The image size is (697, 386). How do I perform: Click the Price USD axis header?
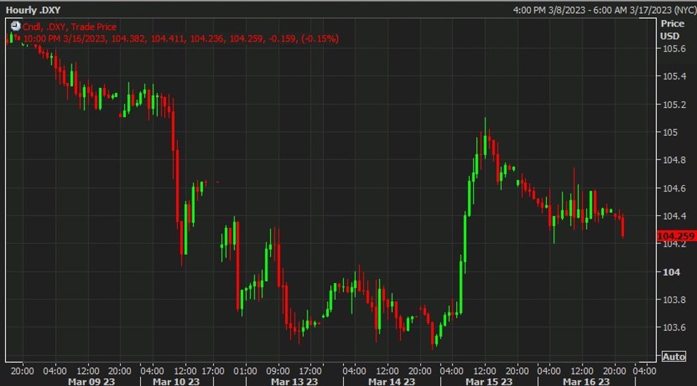coord(672,30)
